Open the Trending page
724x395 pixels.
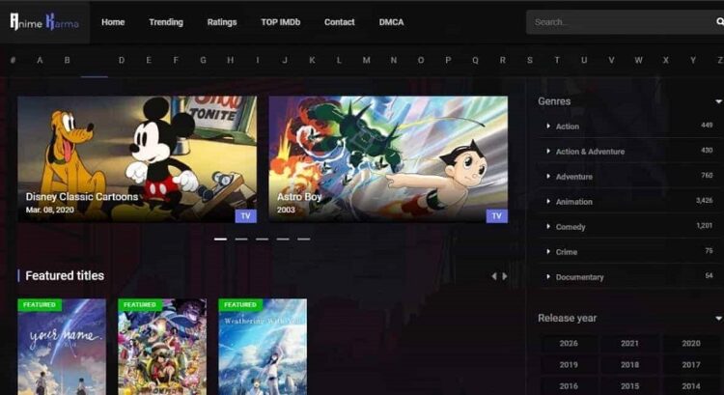point(166,22)
